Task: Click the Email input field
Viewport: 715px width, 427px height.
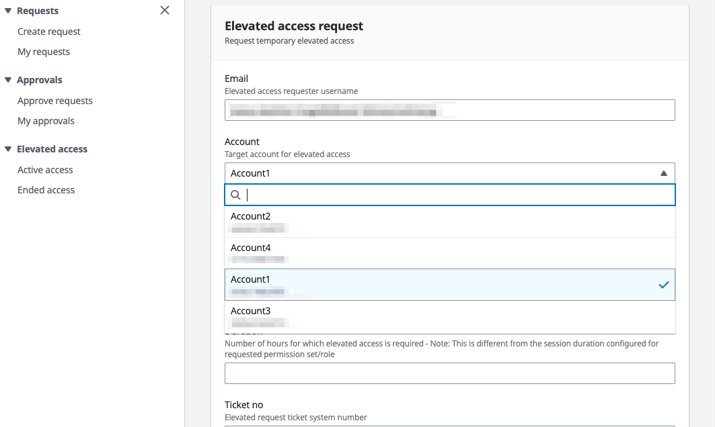Action: point(449,110)
